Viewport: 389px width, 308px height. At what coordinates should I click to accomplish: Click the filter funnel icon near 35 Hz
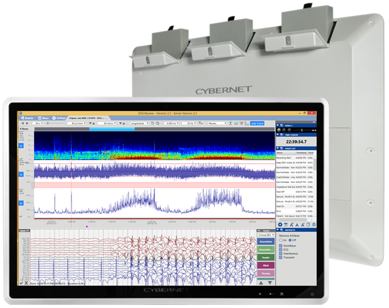point(201,123)
